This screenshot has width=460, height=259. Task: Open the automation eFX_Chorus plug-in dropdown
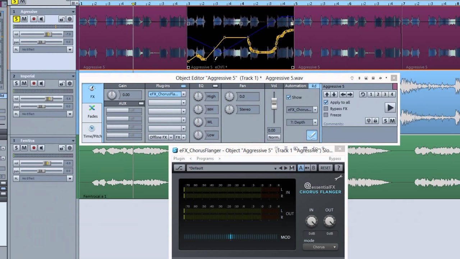(315, 110)
